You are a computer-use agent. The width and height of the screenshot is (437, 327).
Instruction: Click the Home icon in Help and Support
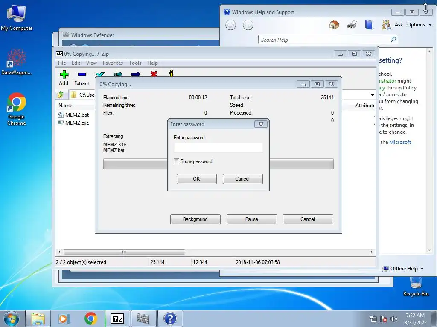click(x=334, y=25)
